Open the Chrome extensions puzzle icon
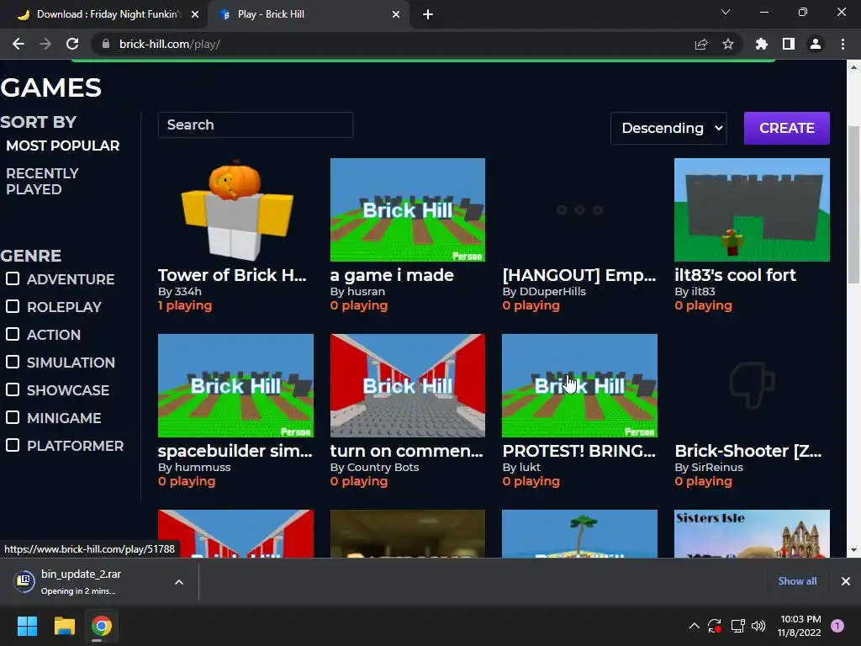The height and width of the screenshot is (646, 861). click(x=762, y=44)
